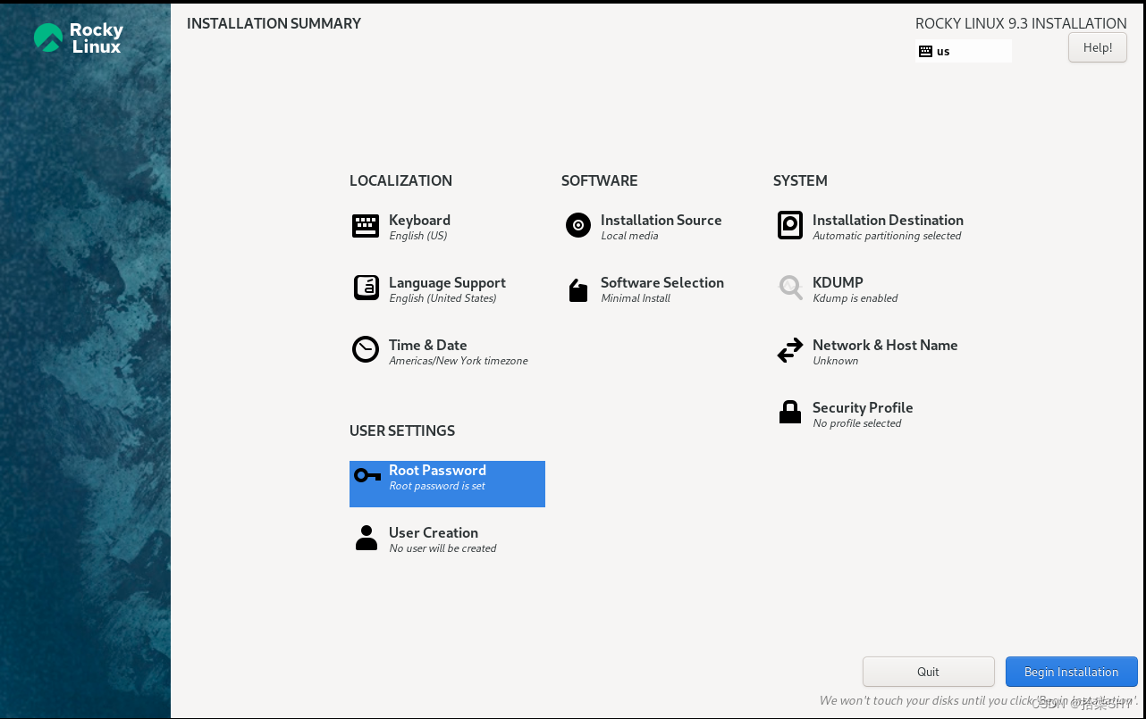The width and height of the screenshot is (1146, 719).
Task: Click the keyboard indicator icon beside 'us'
Action: coord(925,52)
